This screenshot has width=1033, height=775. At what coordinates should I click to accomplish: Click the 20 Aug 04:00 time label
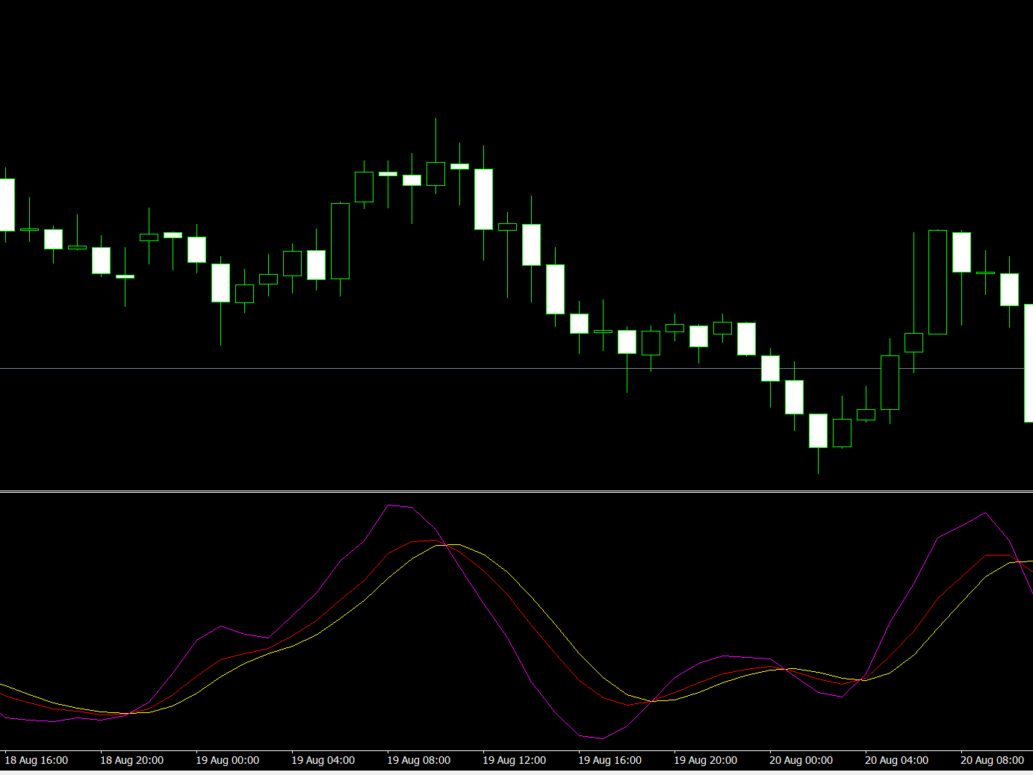896,760
